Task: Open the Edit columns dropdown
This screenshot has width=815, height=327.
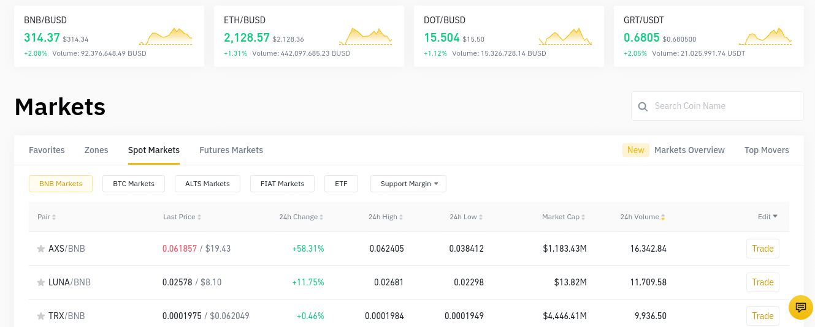Action: (768, 216)
